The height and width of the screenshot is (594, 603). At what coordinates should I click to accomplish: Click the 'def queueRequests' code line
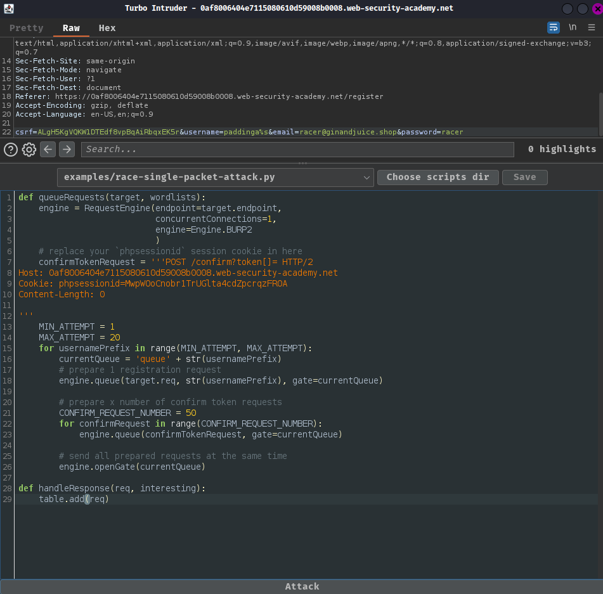click(x=112, y=197)
